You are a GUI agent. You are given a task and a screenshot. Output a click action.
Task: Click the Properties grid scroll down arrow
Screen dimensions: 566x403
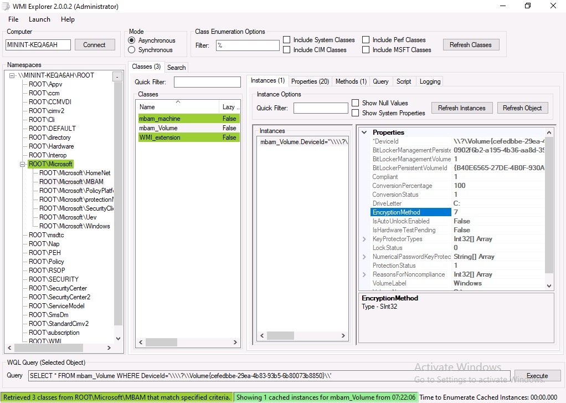(x=549, y=285)
